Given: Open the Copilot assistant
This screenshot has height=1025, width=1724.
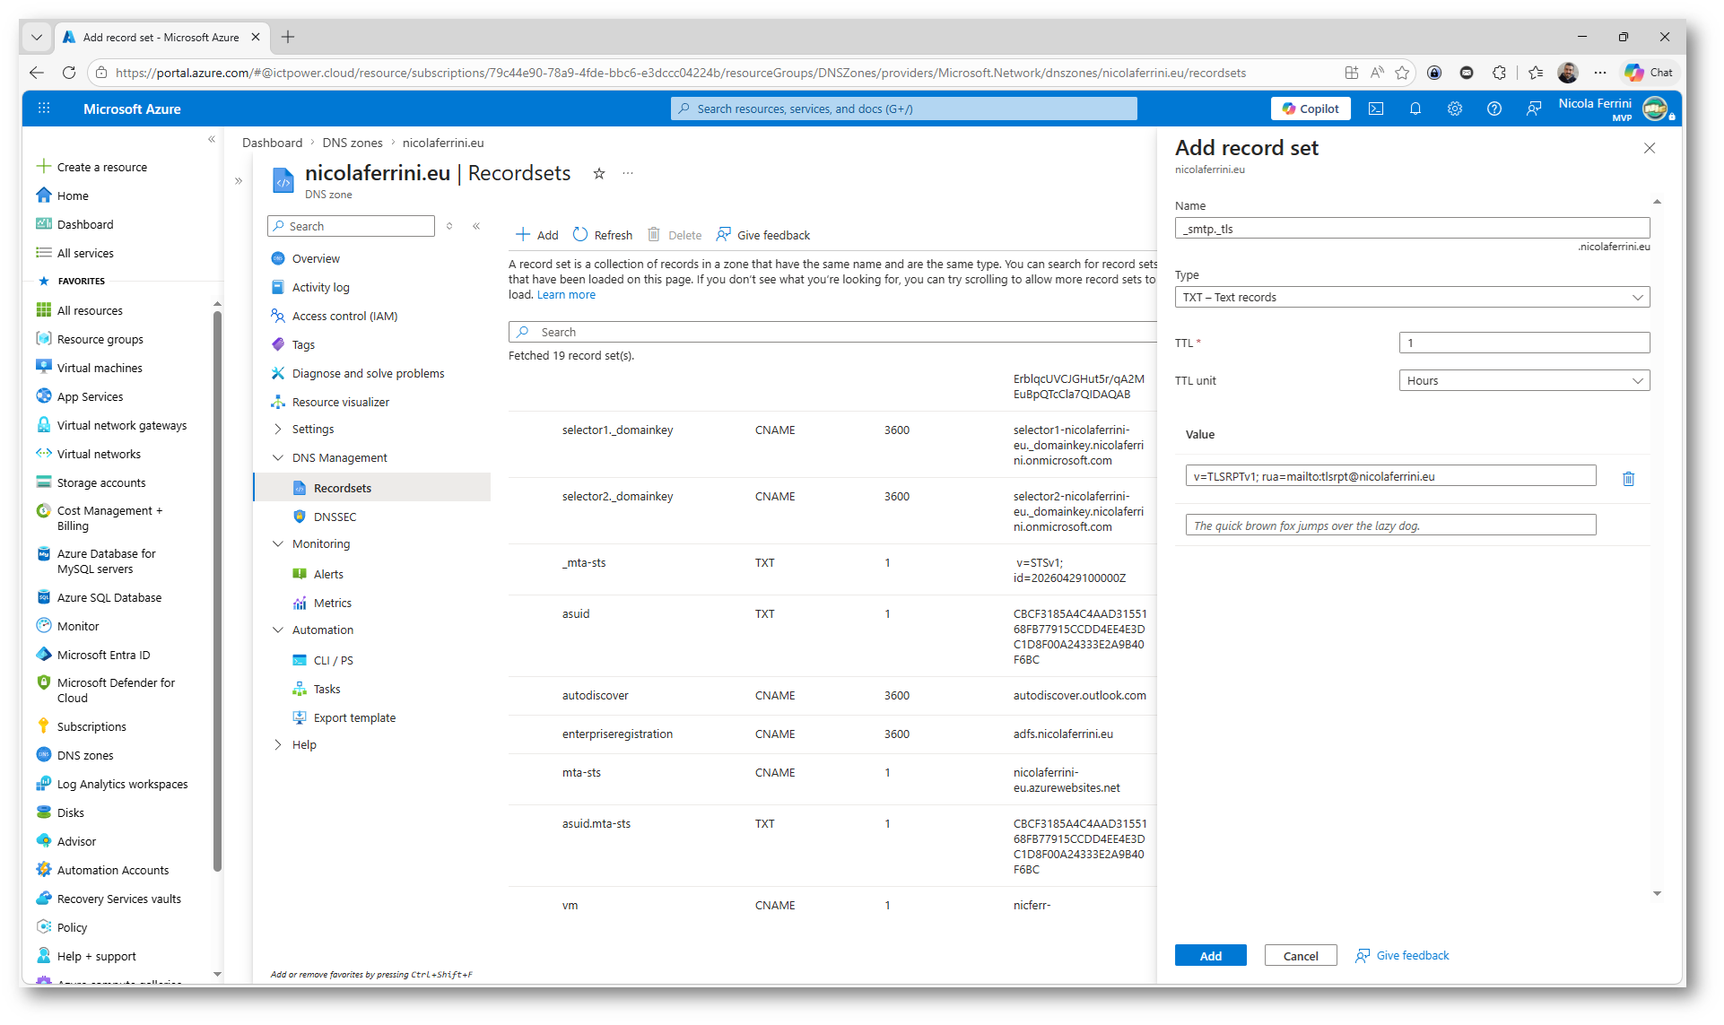Looking at the screenshot, I should [x=1310, y=109].
